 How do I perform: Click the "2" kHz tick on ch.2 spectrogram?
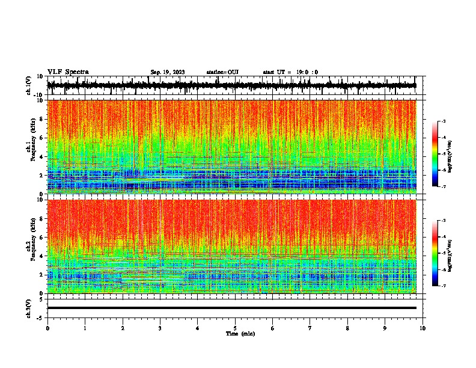click(x=42, y=275)
